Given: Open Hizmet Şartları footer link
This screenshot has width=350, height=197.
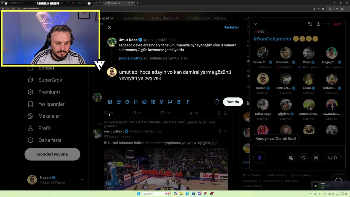Looking at the screenshot, I should 252,175.
